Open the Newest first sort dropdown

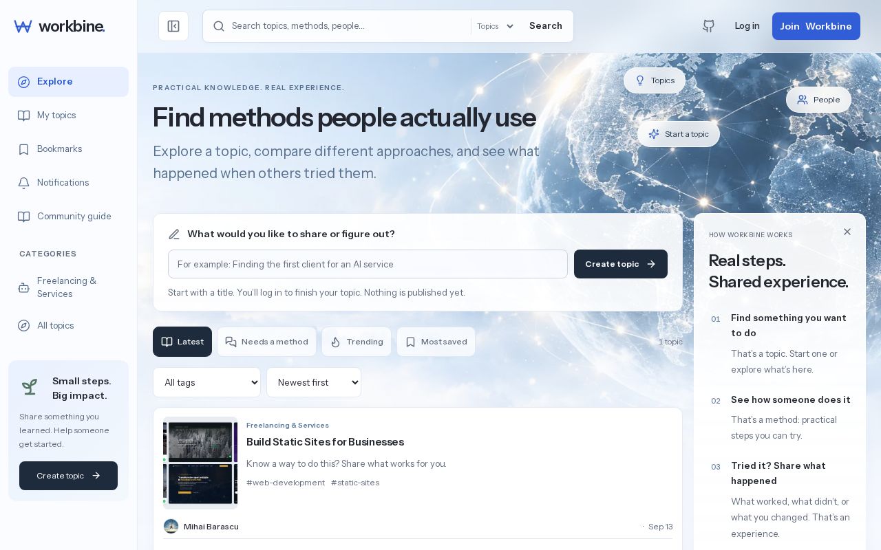coord(314,382)
